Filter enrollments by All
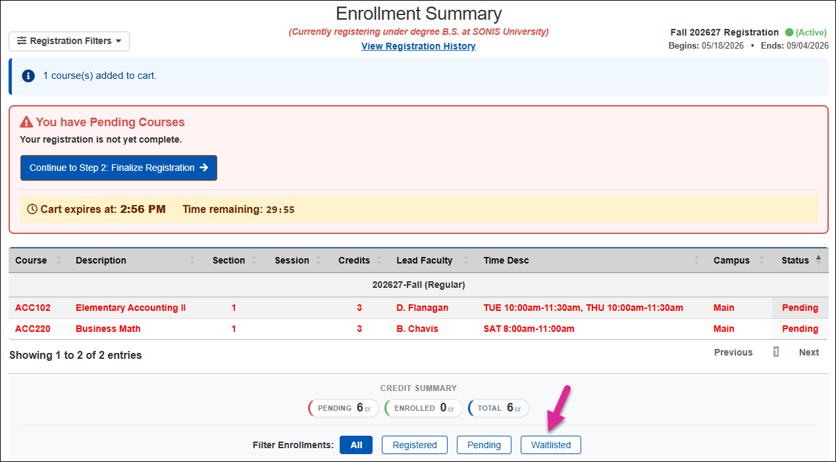836x462 pixels. pyautogui.click(x=356, y=445)
